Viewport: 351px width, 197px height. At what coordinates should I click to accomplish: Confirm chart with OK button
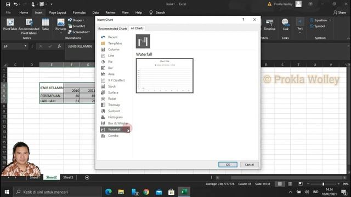(228, 165)
